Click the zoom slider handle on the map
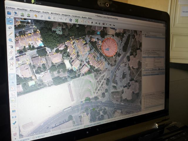 pyautogui.click(x=29, y=21)
